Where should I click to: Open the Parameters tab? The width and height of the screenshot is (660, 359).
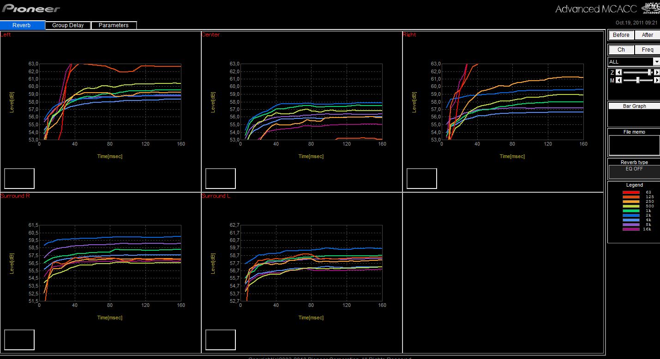tap(114, 25)
